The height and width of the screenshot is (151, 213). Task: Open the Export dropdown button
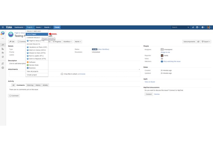206,42
